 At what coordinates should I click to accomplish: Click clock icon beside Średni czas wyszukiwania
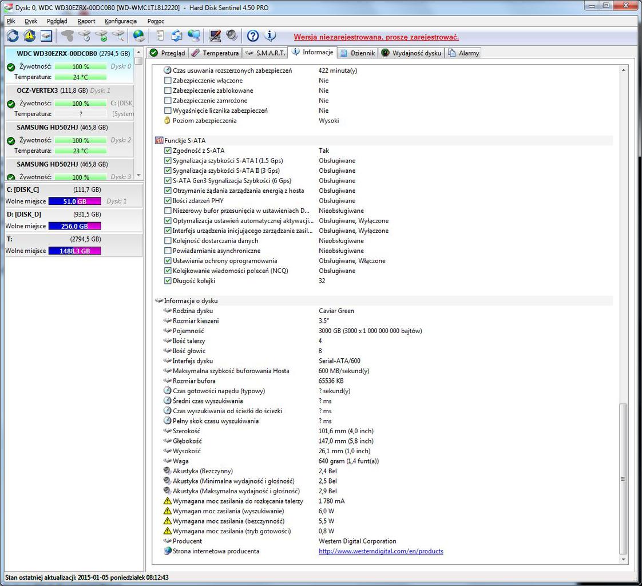pyautogui.click(x=167, y=401)
